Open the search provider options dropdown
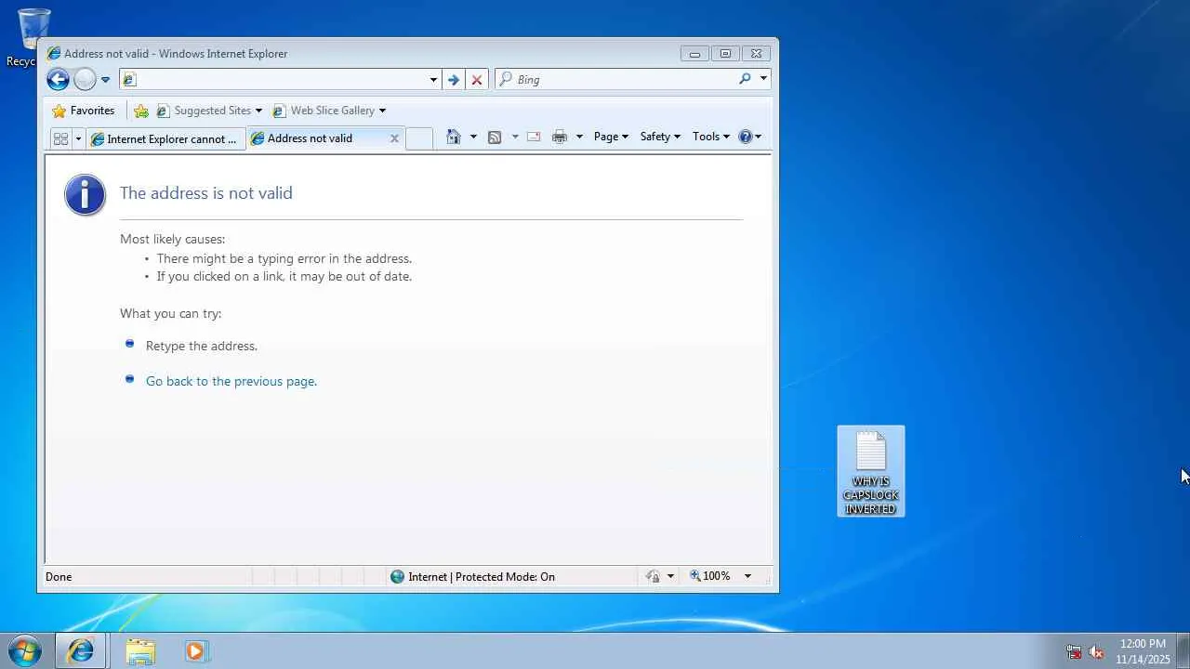 click(x=763, y=79)
